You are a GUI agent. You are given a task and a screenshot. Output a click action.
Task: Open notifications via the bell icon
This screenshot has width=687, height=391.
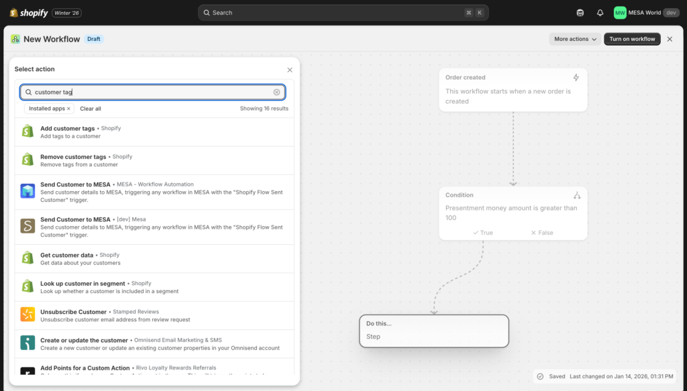(600, 12)
